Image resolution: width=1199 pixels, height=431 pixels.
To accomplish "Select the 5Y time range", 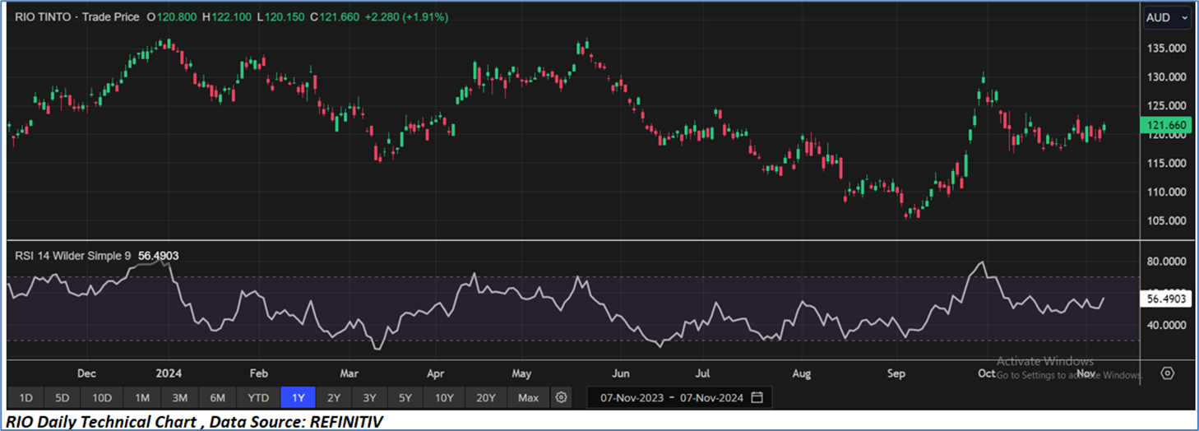I will click(x=405, y=398).
